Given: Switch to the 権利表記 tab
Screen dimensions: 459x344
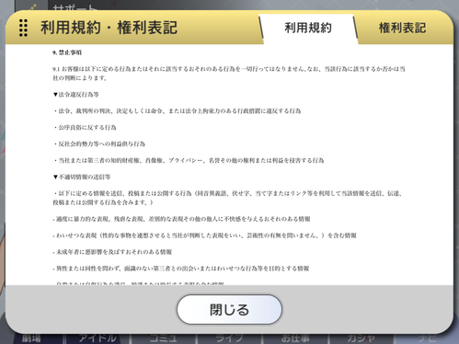Looking at the screenshot, I should [x=402, y=28].
